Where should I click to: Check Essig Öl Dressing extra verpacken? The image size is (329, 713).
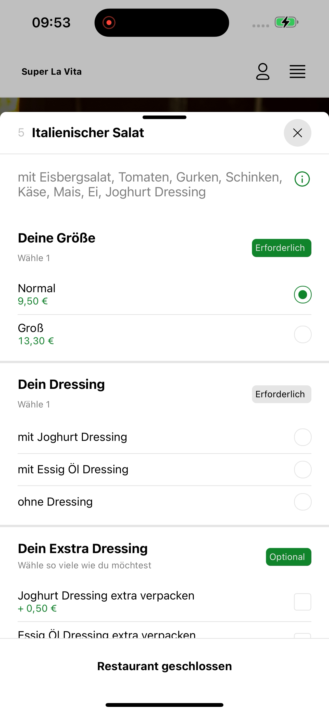point(302,635)
